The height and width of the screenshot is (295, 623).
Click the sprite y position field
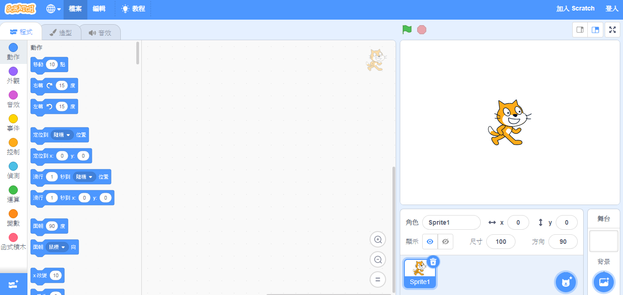(x=567, y=222)
